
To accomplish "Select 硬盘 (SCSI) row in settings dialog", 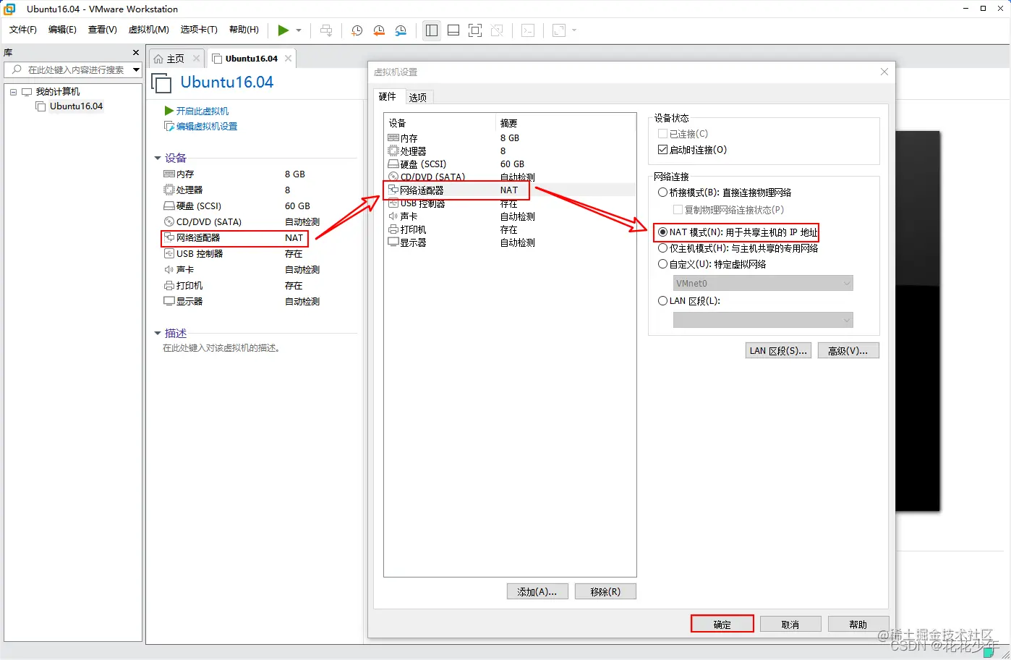I will 510,164.
